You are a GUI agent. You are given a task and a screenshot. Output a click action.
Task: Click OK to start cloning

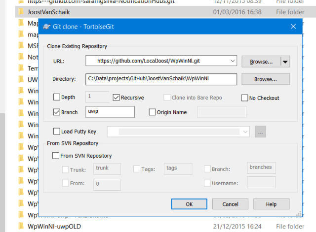point(189,204)
